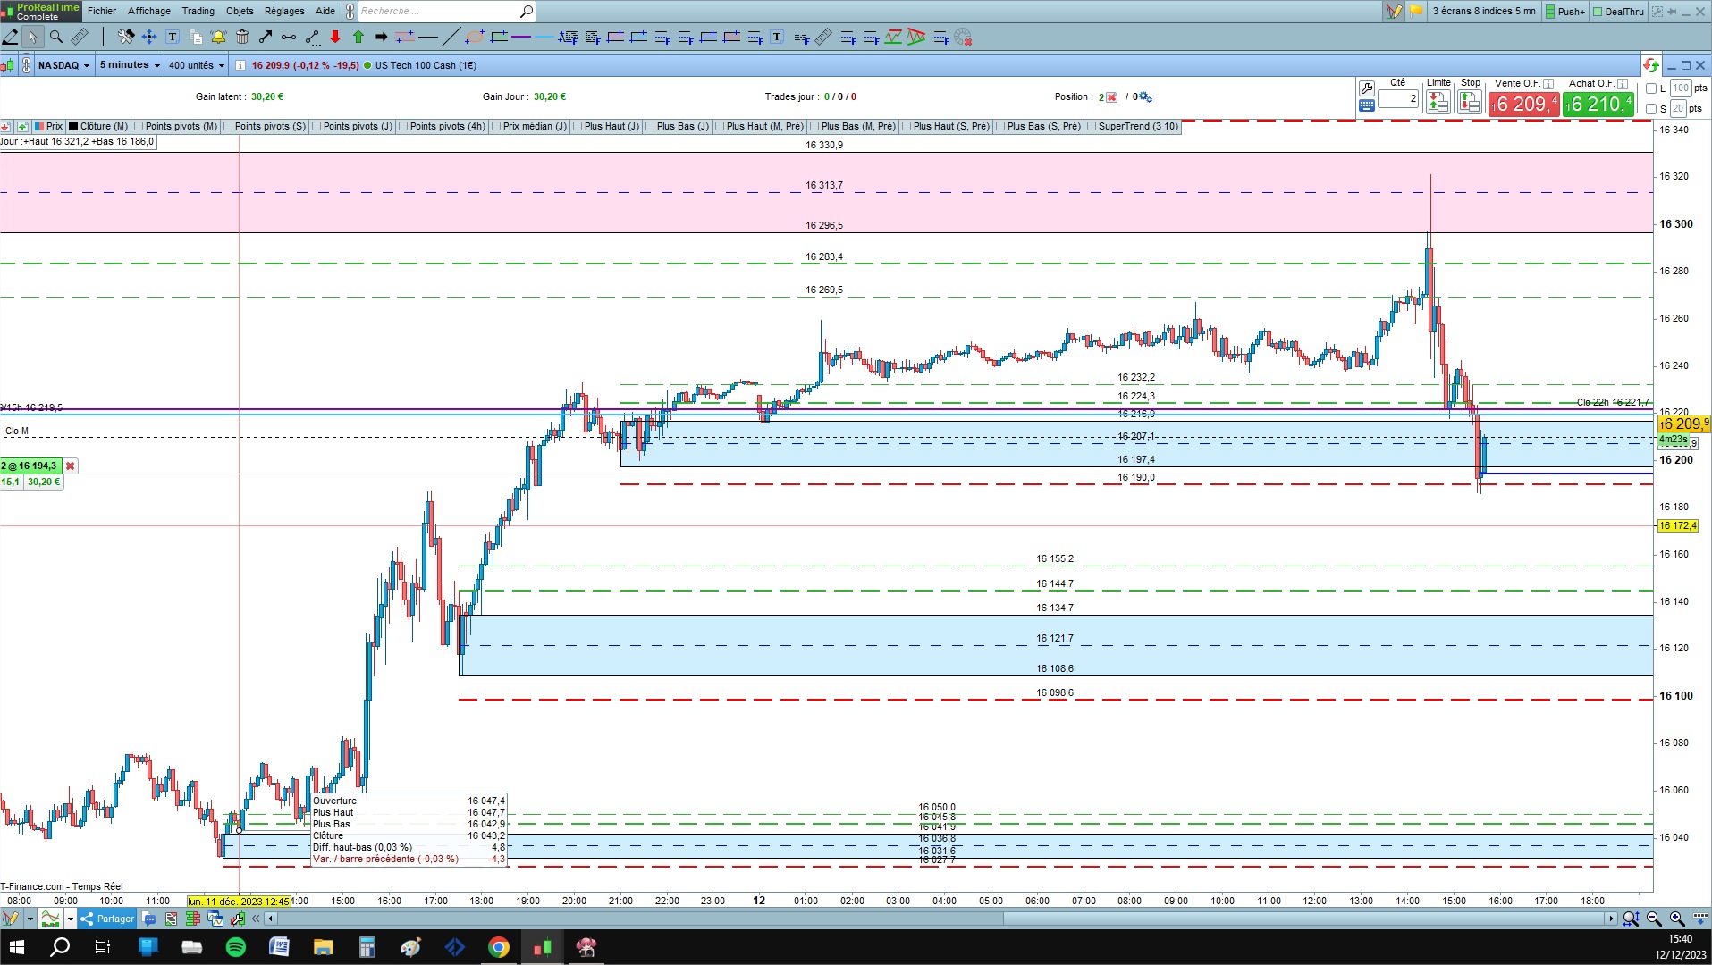Click the Push+ button
This screenshot has height=965, width=1712.
1564,12
